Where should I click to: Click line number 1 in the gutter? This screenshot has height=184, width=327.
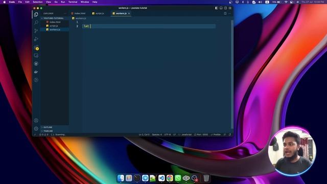[77, 22]
